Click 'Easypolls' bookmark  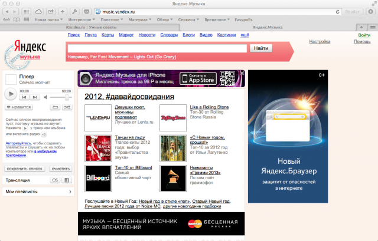point(243,19)
